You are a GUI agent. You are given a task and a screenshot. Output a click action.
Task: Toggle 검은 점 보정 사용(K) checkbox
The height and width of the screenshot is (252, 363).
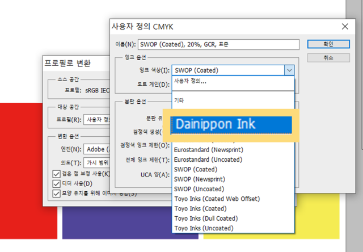pyautogui.click(x=56, y=174)
